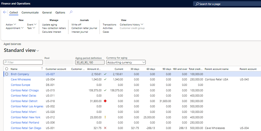Click the green checkmark for Cave Wholesales
This screenshot has width=261, height=131.
(x=105, y=79)
